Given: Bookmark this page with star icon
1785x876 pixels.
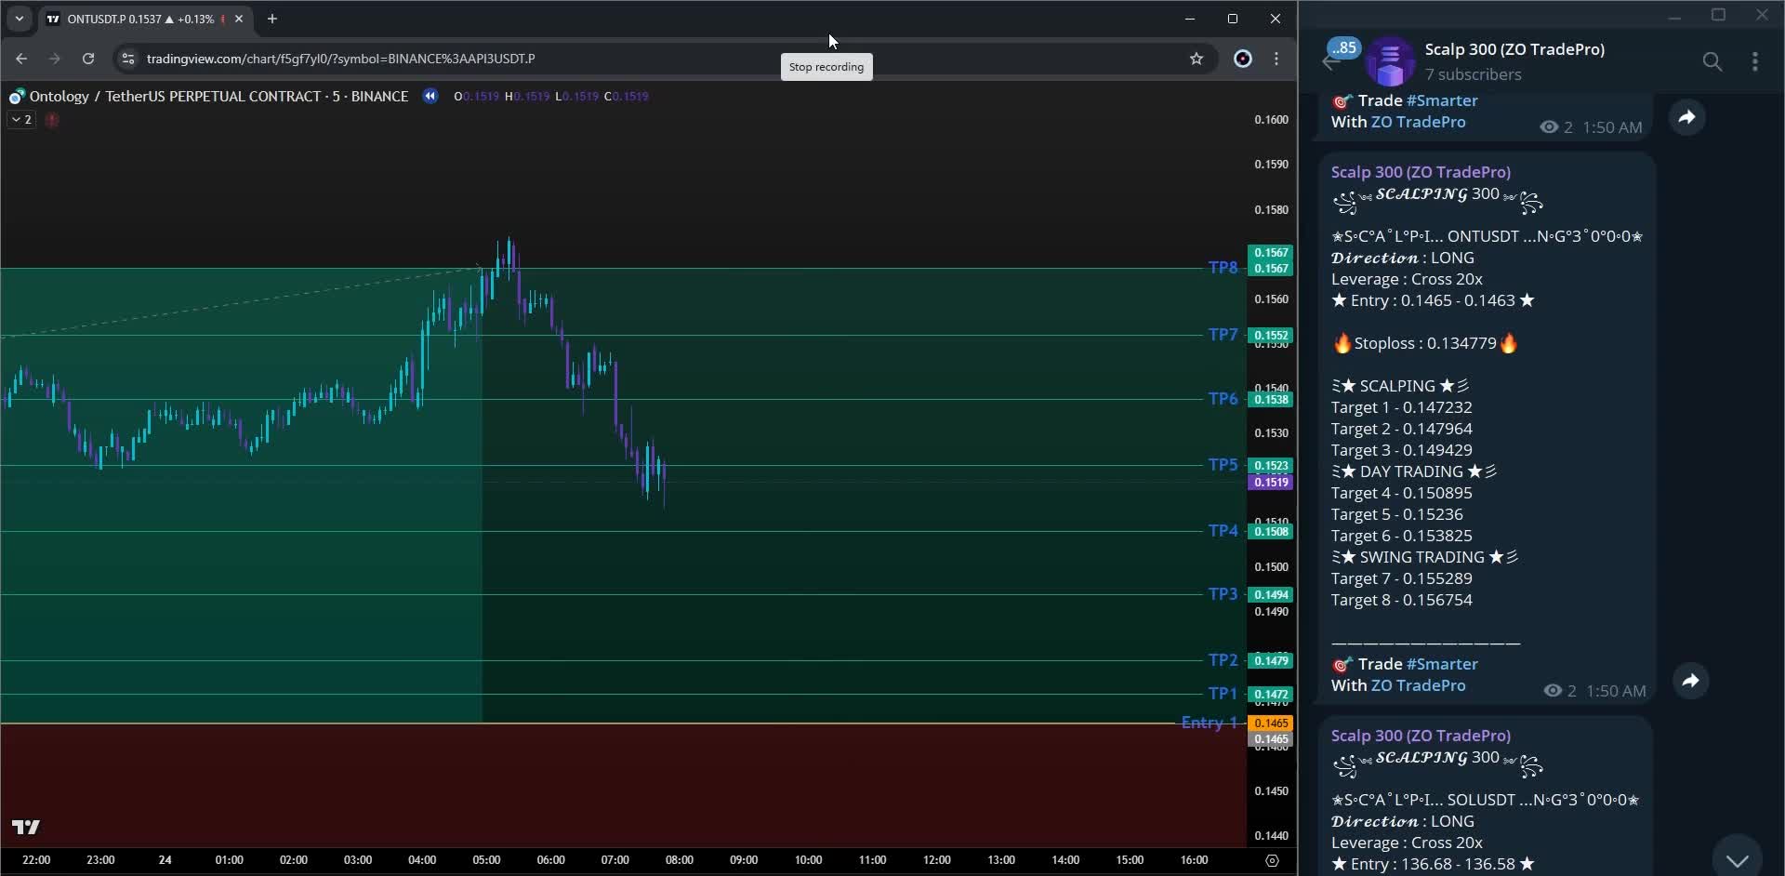Looking at the screenshot, I should [1197, 59].
